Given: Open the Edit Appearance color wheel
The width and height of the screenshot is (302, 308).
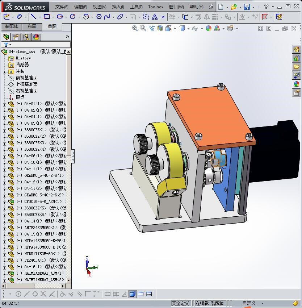Looking at the screenshot, I should (x=209, y=29).
